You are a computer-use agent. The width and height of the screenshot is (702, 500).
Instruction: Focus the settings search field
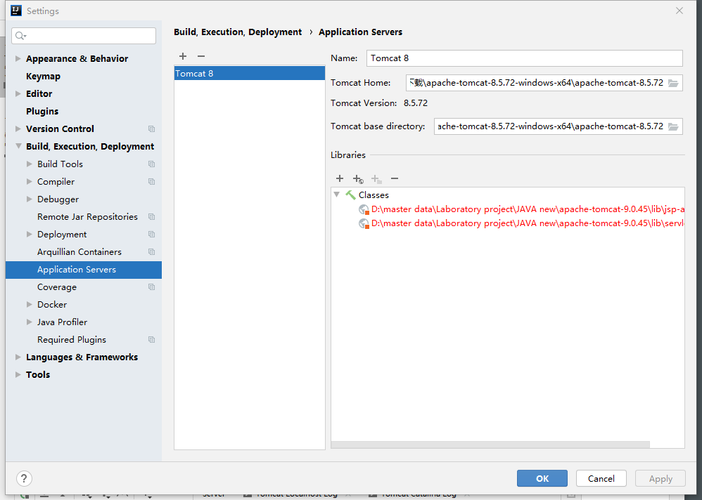[84, 36]
